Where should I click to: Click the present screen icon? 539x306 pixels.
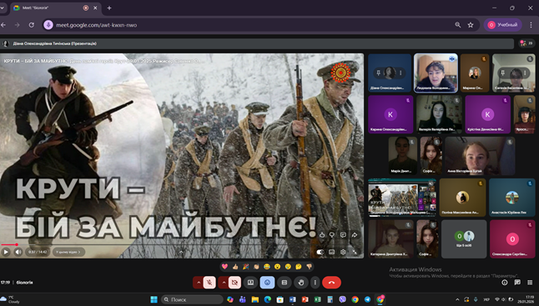point(250,283)
